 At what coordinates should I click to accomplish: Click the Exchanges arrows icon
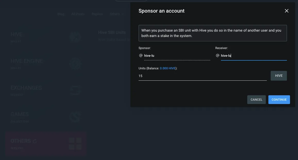coord(75,90)
